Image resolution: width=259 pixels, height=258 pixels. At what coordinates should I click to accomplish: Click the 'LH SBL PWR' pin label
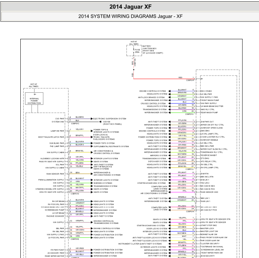(x=206, y=94)
